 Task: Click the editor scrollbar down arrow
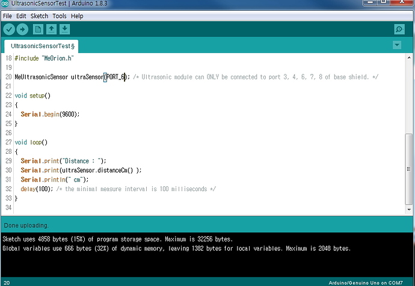(x=409, y=209)
